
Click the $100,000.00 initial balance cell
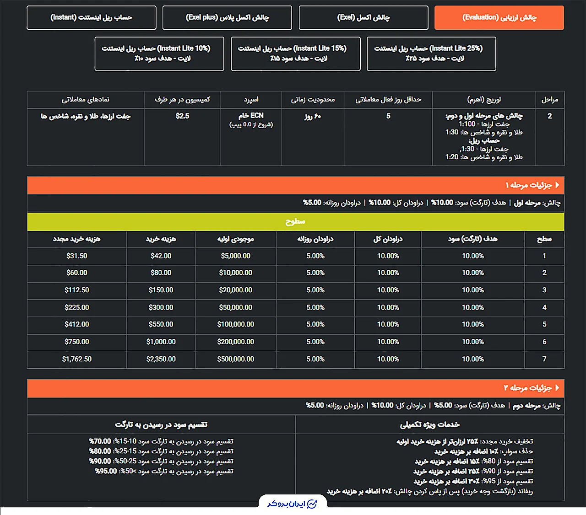point(236,325)
